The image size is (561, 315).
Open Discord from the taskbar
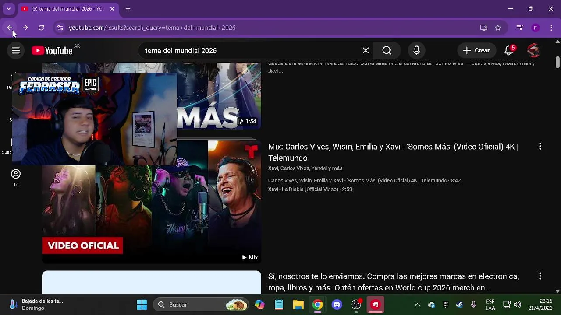coord(337,305)
